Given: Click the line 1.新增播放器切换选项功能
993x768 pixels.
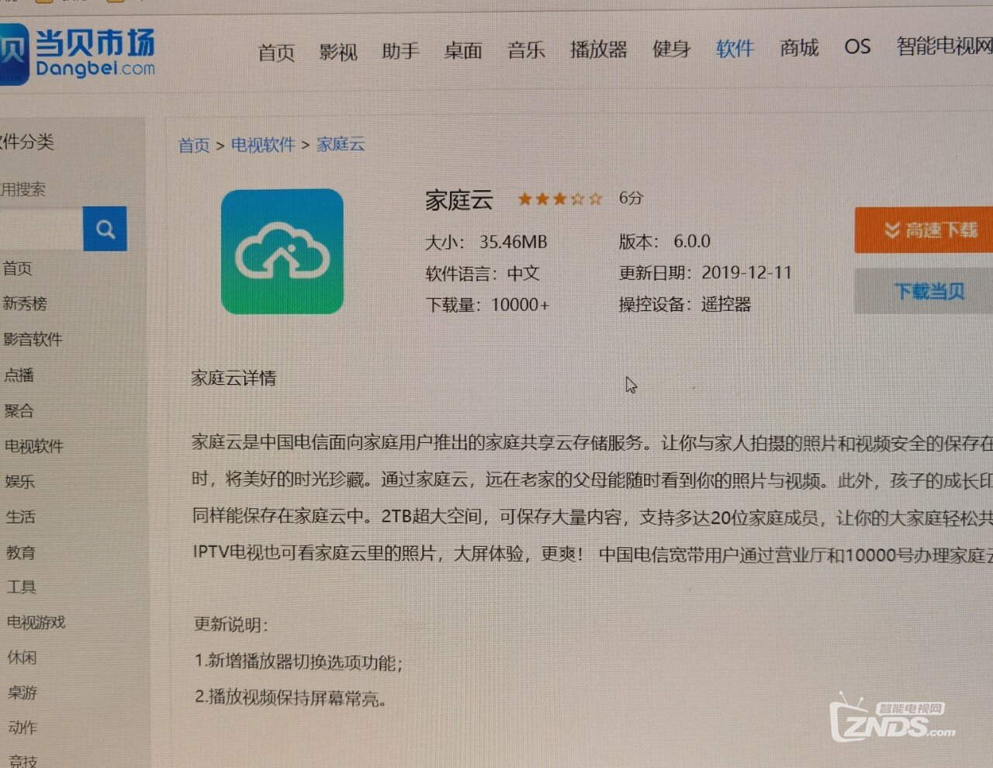Looking at the screenshot, I should tap(298, 662).
